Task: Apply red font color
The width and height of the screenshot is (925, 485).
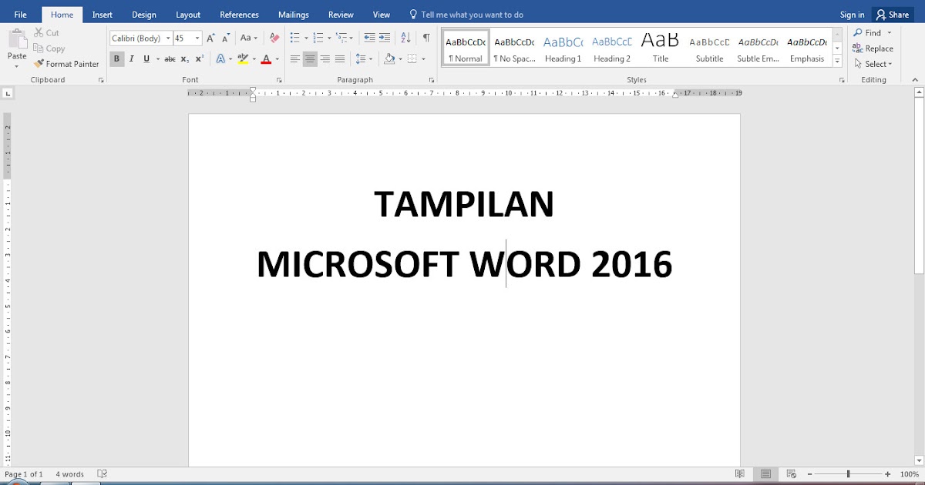Action: click(266, 59)
